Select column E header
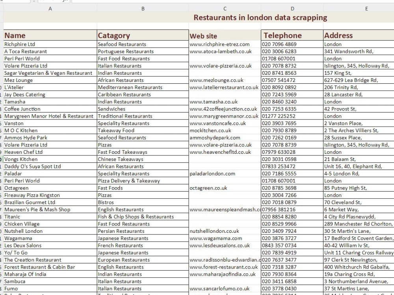Screen dimensions: 394x295 366,8
